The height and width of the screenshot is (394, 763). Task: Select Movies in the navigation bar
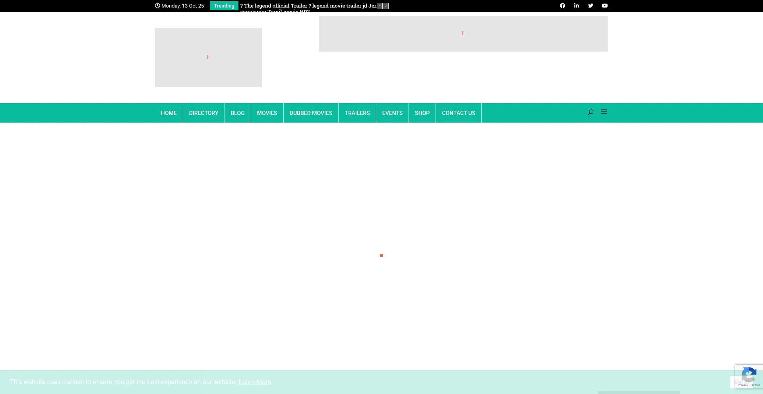click(x=267, y=113)
